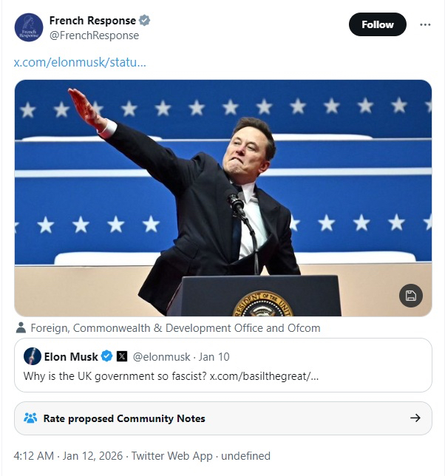445x476 pixels.
Task: Click the tagged people person icon
Action: coord(21,327)
